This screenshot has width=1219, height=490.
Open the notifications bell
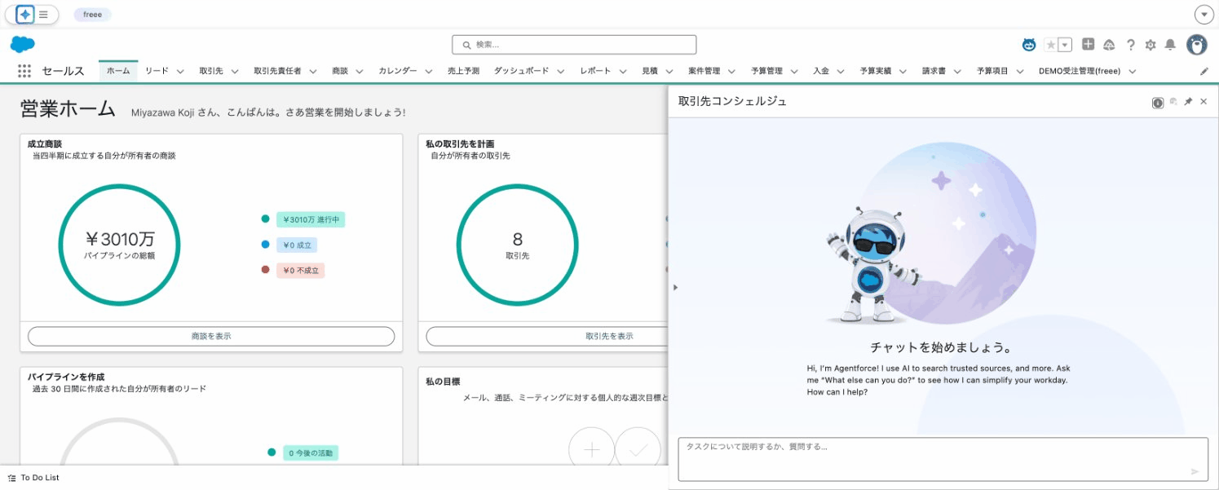click(x=1172, y=45)
